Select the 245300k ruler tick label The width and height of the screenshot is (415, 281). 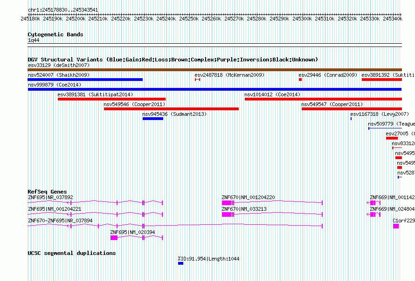pos(302,19)
